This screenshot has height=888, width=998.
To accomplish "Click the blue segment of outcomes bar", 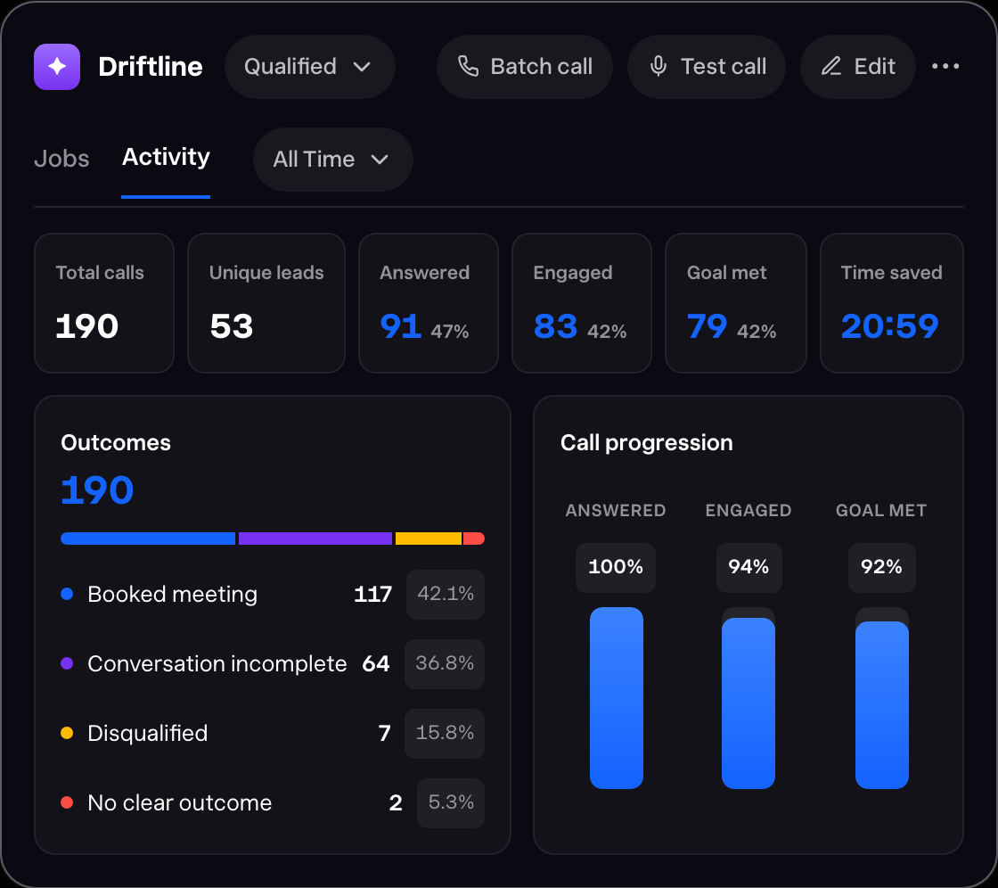I will pos(148,539).
